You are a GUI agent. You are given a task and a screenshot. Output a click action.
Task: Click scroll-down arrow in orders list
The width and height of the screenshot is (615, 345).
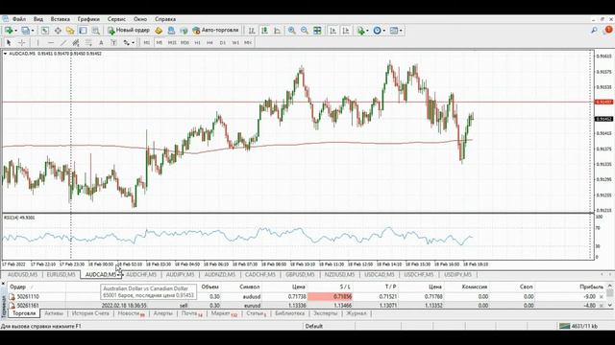pyautogui.click(x=610, y=305)
